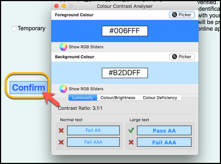Open the Colour/Brightness tab

tap(118, 98)
